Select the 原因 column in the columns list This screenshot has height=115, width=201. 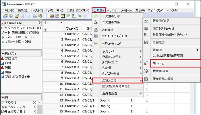click(x=8, y=68)
